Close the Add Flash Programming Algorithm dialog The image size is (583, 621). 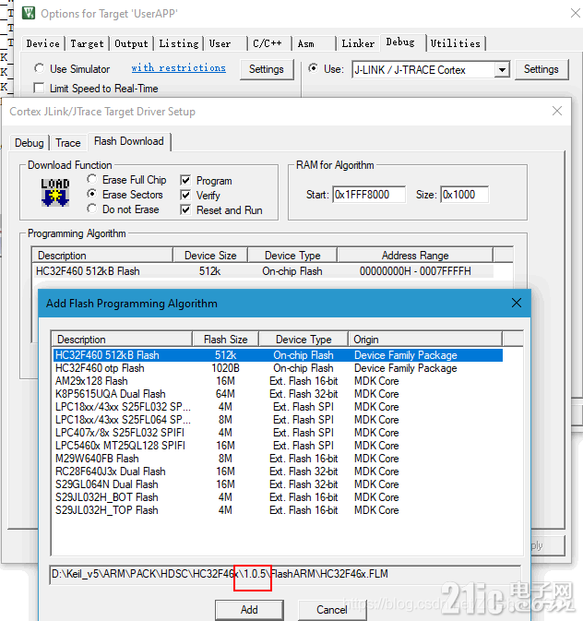point(517,303)
